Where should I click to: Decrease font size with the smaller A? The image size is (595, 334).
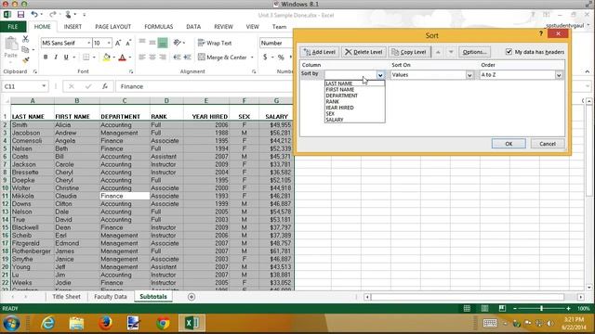tap(128, 43)
